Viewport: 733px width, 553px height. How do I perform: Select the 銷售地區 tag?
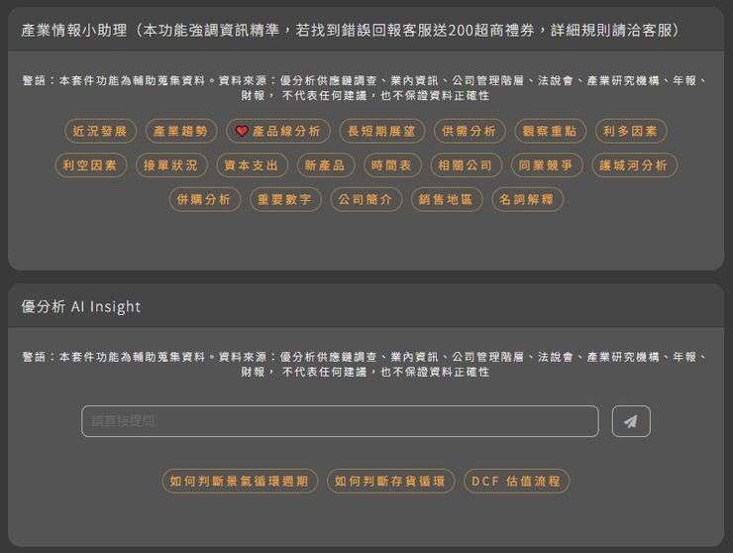(x=447, y=200)
